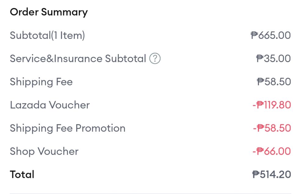Screen dimensions: 305x194
Task: Click the grey ₱58.50 shipping fee amount
Action: pyautogui.click(x=274, y=82)
